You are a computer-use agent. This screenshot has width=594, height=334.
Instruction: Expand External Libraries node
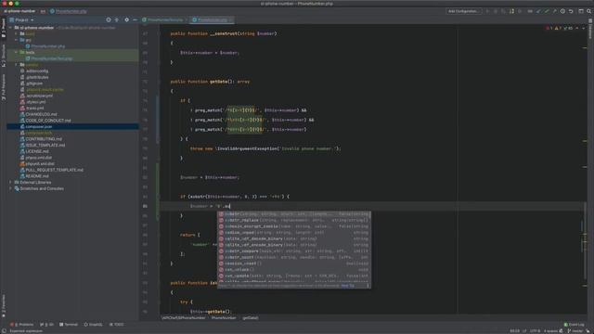pyautogui.click(x=10, y=182)
